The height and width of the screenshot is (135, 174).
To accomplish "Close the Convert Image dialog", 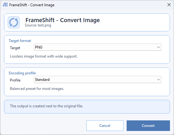I will (169, 5).
